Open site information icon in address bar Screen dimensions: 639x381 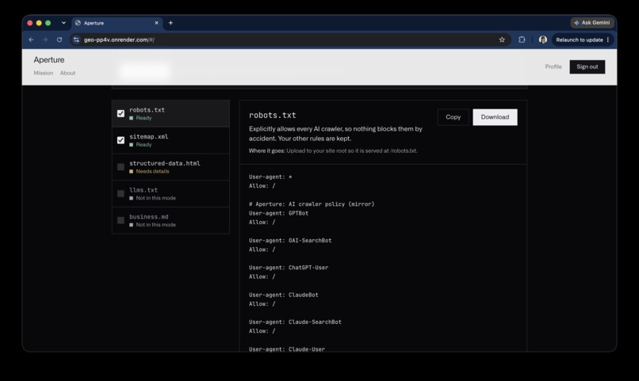76,40
